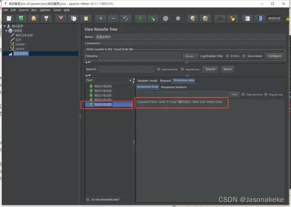
Task: Click the Cut scissors toolbar icon
Action: (x=60, y=18)
